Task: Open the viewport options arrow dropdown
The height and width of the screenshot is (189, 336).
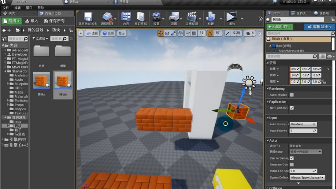Action: 81,33
